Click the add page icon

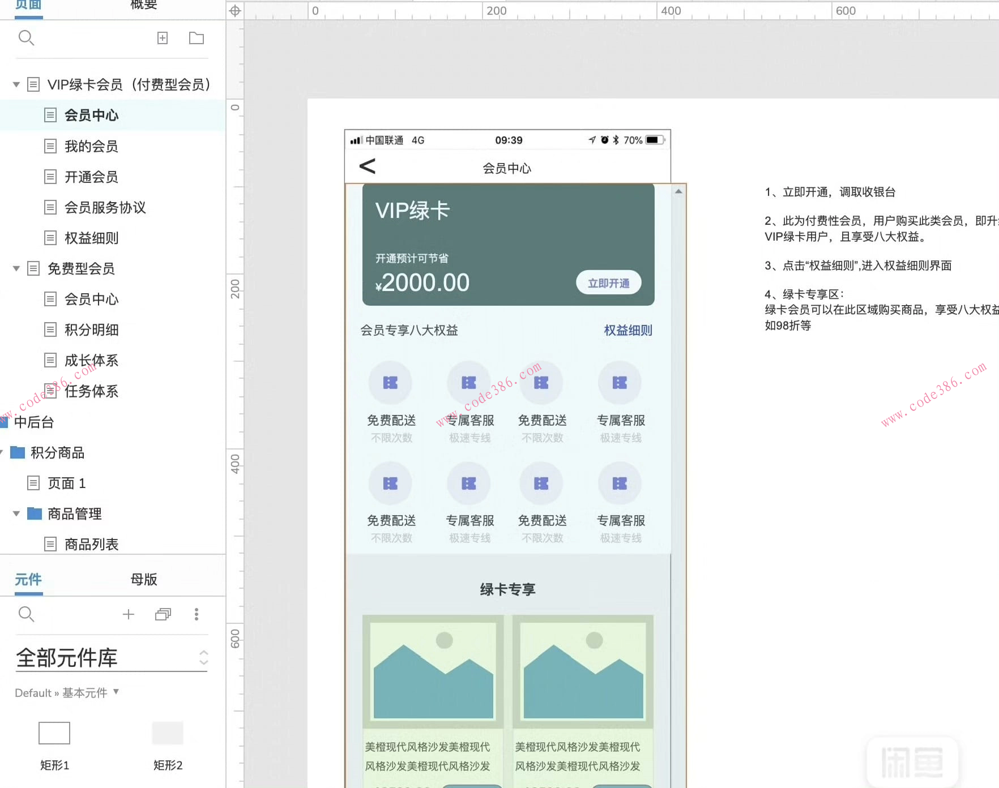pyautogui.click(x=163, y=37)
